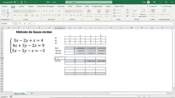Open the user account avatar
The width and height of the screenshot is (175, 98).
coord(148,2)
